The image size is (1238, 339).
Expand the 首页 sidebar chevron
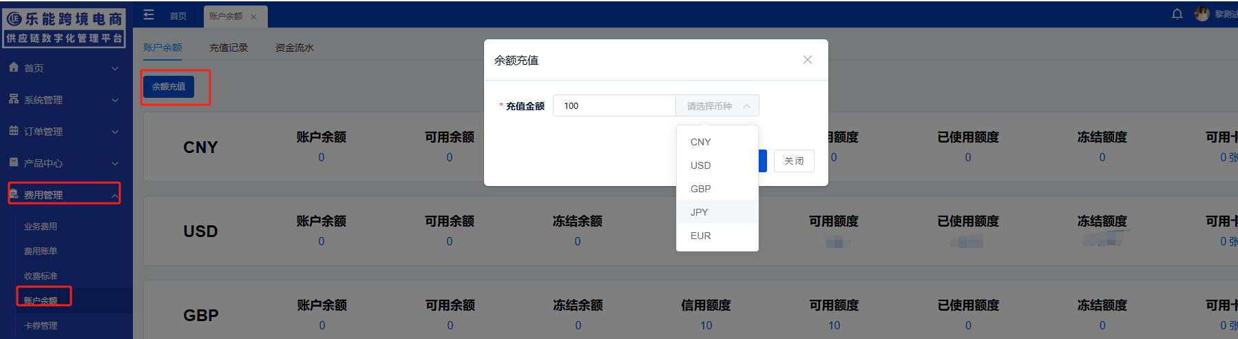click(x=115, y=68)
